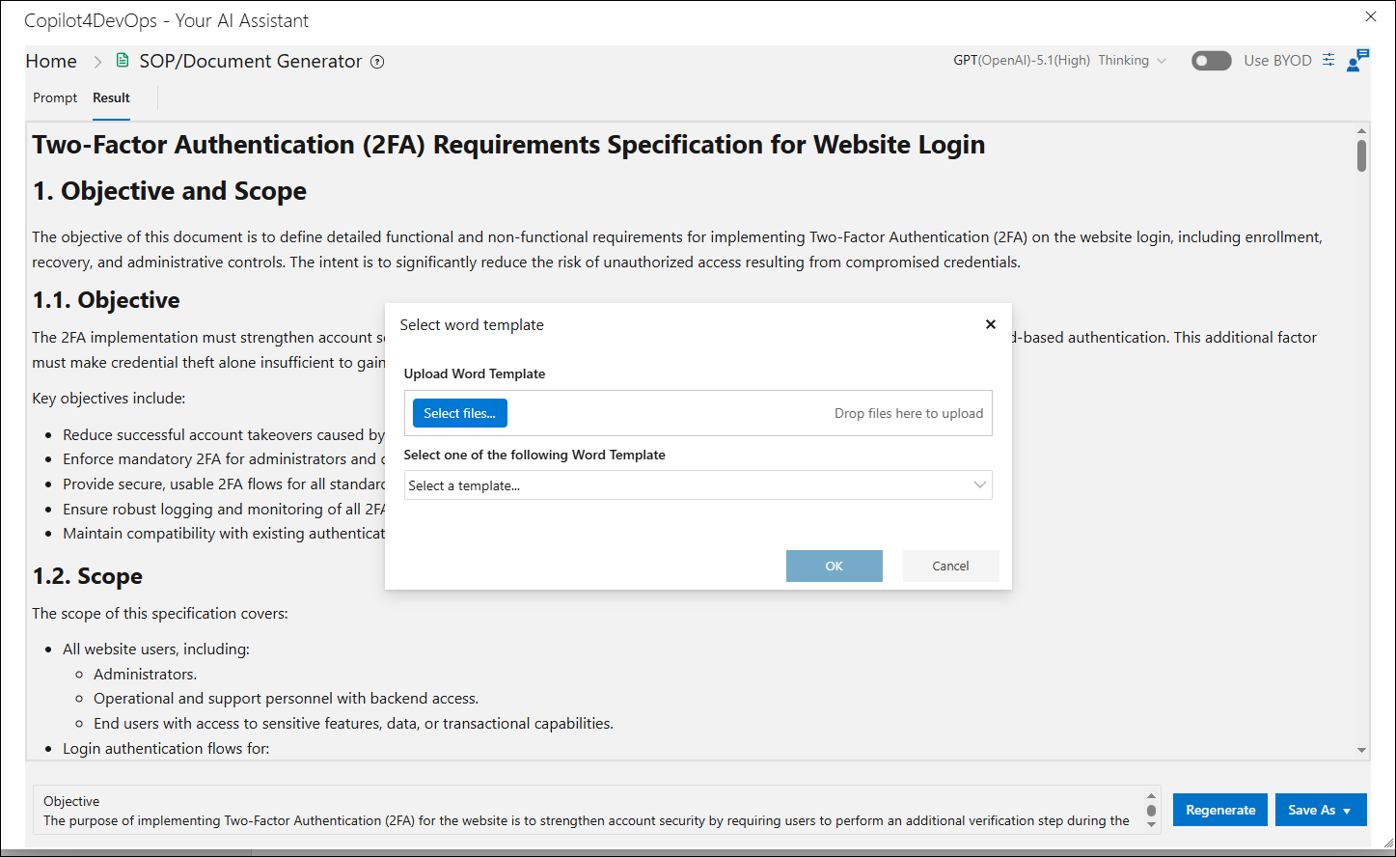This screenshot has height=857, width=1396.
Task: Click the Objective prompt text field
Action: point(589,811)
